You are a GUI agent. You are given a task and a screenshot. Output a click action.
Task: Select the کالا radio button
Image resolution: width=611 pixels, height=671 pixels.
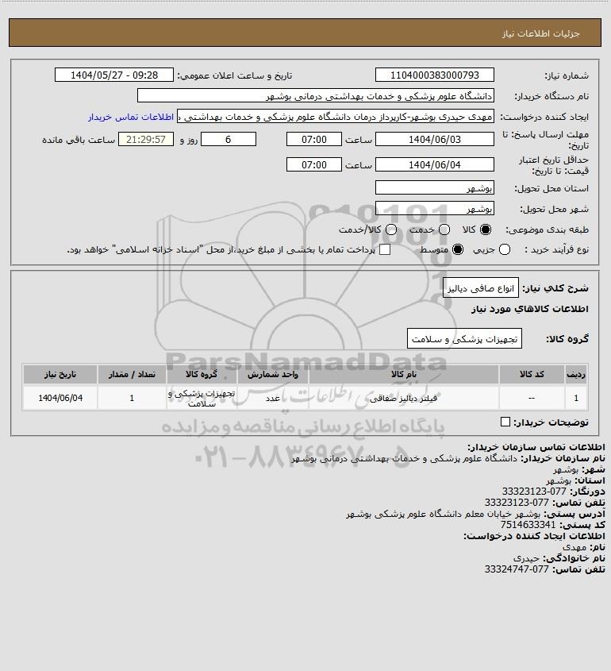(x=486, y=229)
